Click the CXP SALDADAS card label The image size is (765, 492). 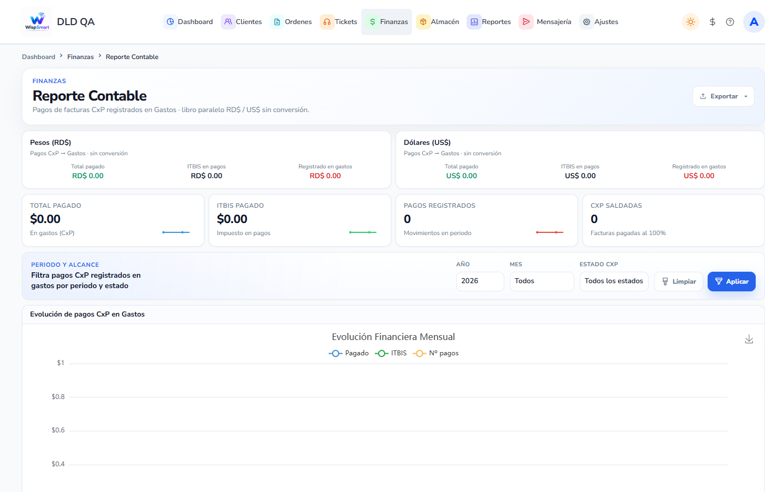(616, 206)
